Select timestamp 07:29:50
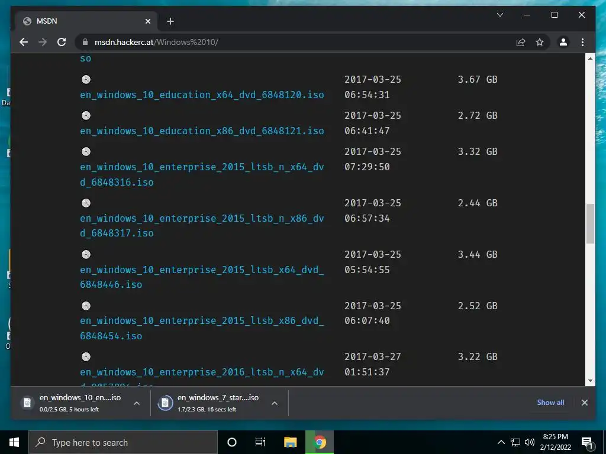 pyautogui.click(x=367, y=167)
